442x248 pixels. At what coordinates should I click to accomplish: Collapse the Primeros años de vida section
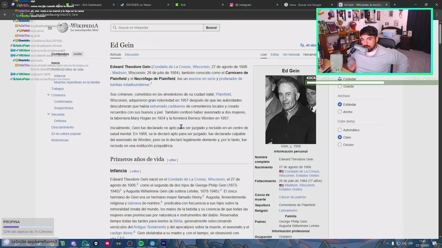48,70
